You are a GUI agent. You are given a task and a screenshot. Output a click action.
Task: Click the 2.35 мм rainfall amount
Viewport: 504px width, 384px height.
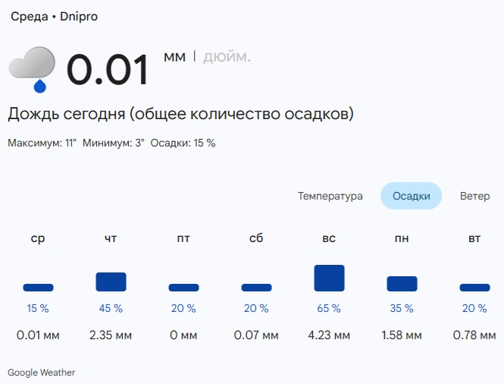(x=111, y=335)
